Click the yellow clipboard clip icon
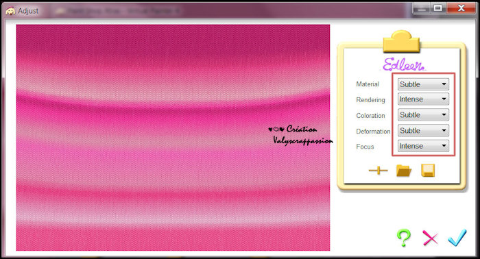The image size is (480, 259). point(401,41)
